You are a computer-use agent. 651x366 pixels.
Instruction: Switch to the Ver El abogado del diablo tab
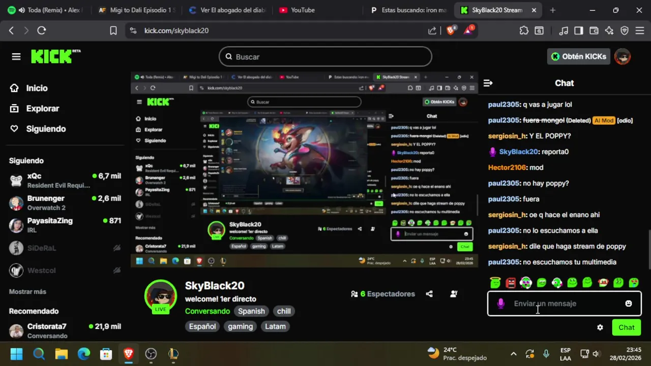[x=227, y=10]
